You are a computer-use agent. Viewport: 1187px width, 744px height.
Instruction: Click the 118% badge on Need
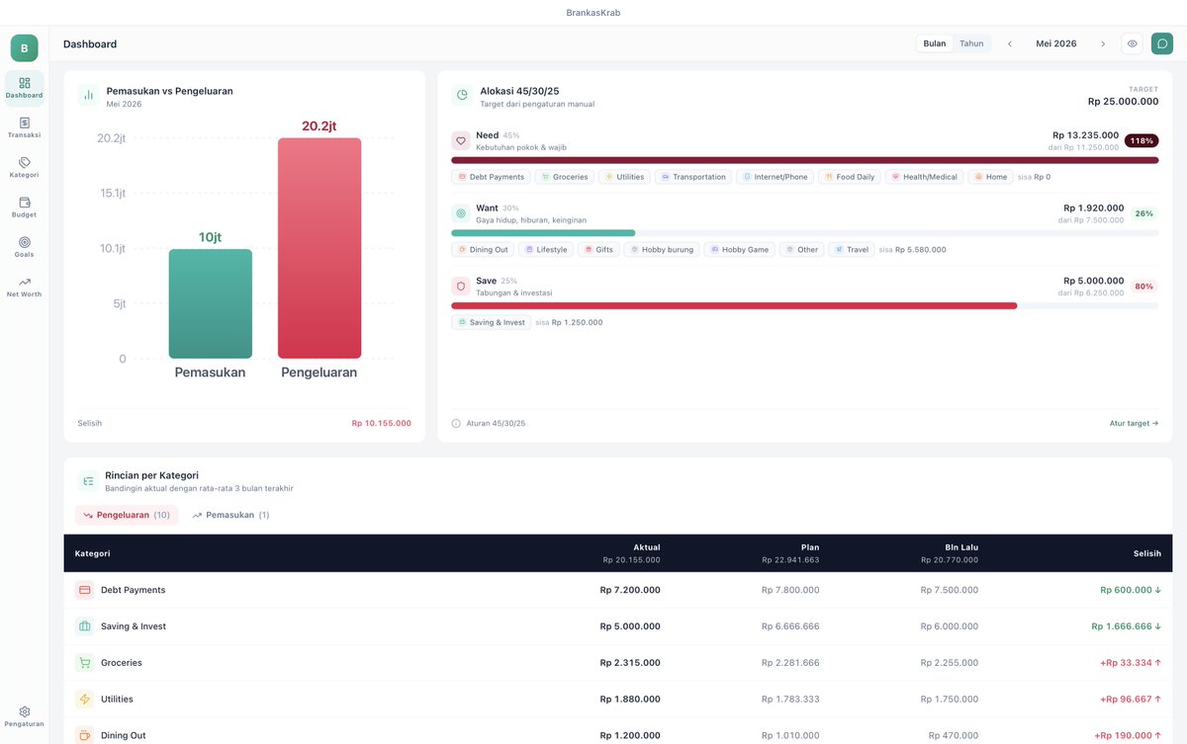1141,140
